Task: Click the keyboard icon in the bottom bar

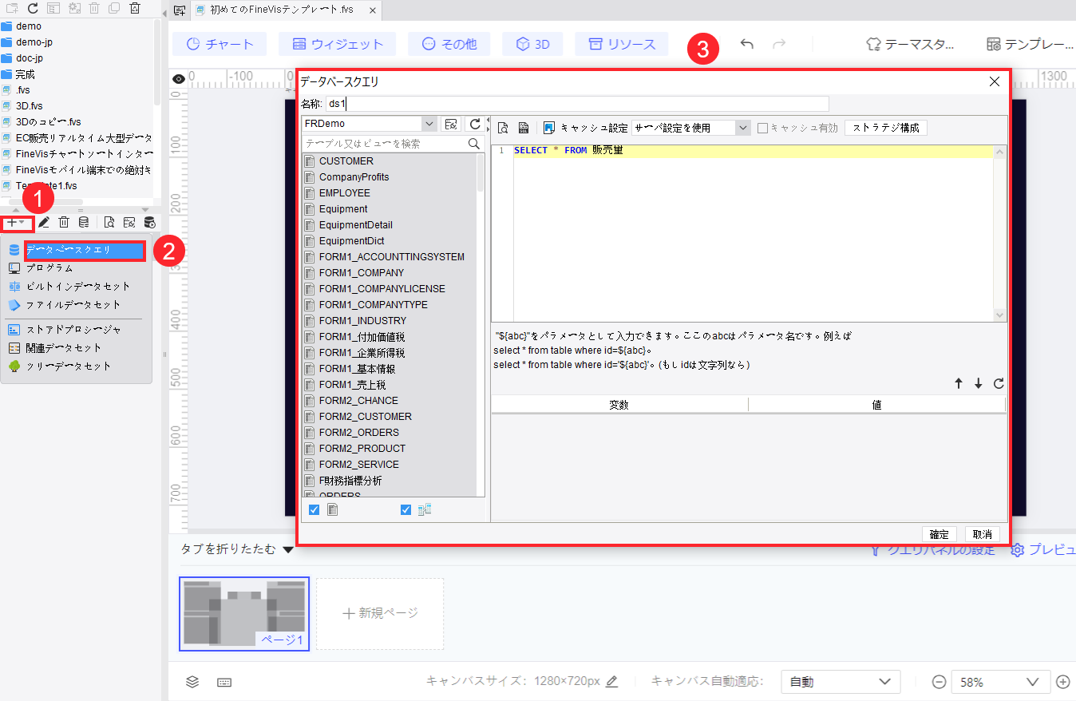Action: pyautogui.click(x=224, y=682)
